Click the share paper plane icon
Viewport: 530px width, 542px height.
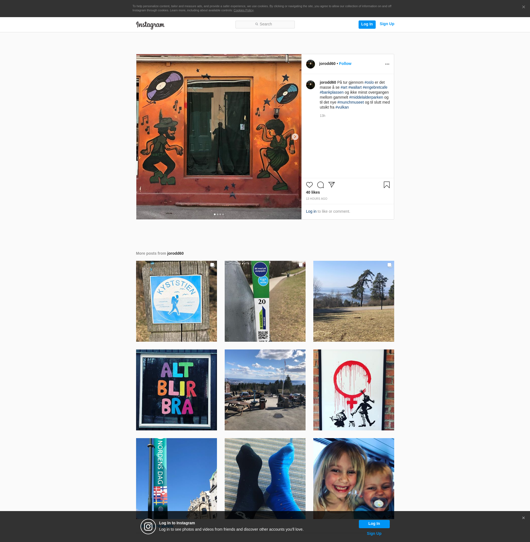click(331, 185)
